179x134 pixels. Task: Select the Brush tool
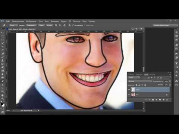(x=2, y=57)
